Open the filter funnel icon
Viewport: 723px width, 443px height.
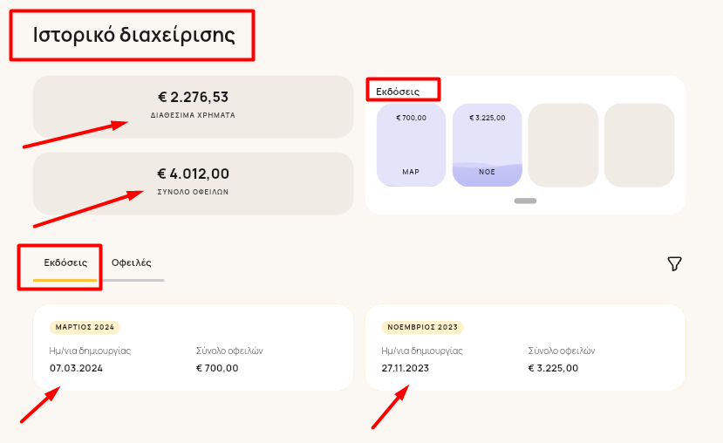[x=674, y=263]
